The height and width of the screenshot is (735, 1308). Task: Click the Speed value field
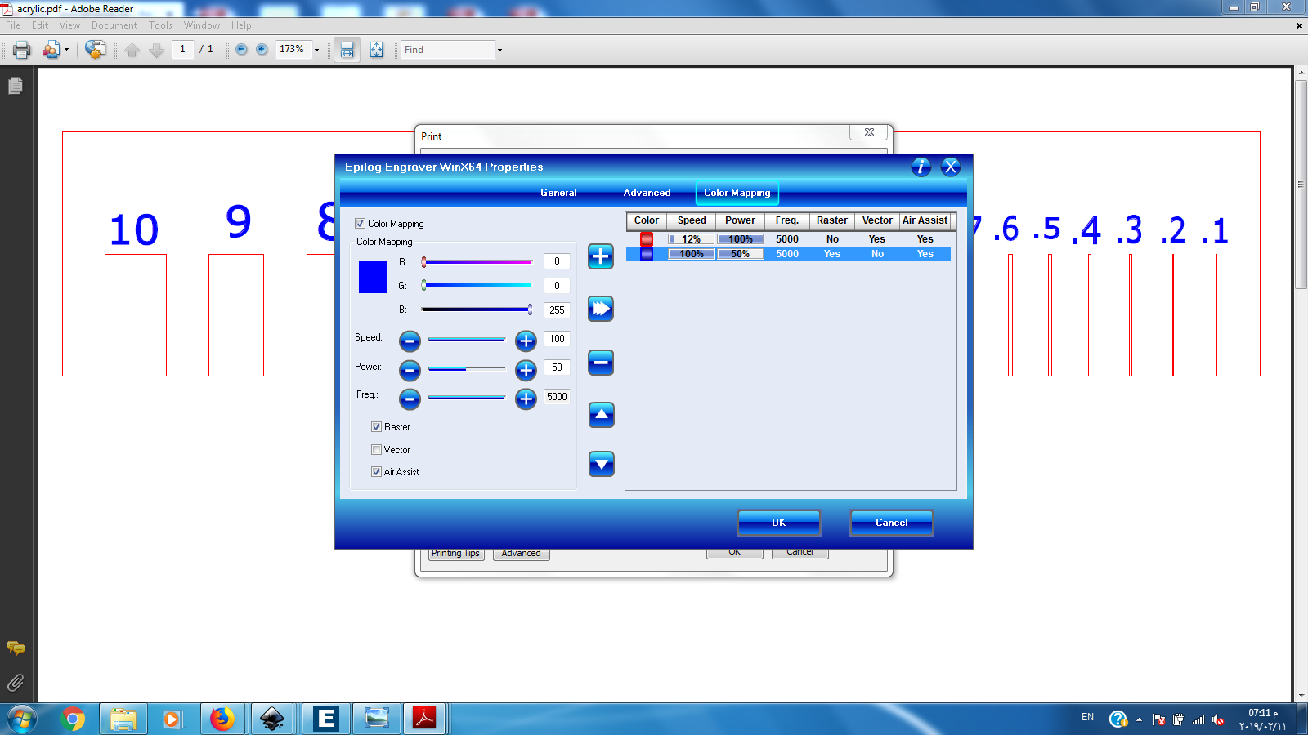point(557,339)
